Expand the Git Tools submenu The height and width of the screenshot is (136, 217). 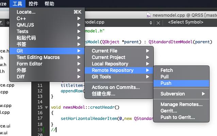pyautogui.click(x=119, y=77)
